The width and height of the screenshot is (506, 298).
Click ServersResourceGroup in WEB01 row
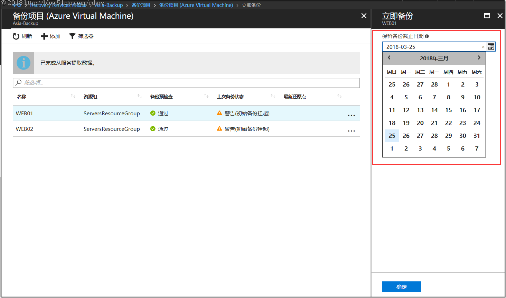point(112,113)
